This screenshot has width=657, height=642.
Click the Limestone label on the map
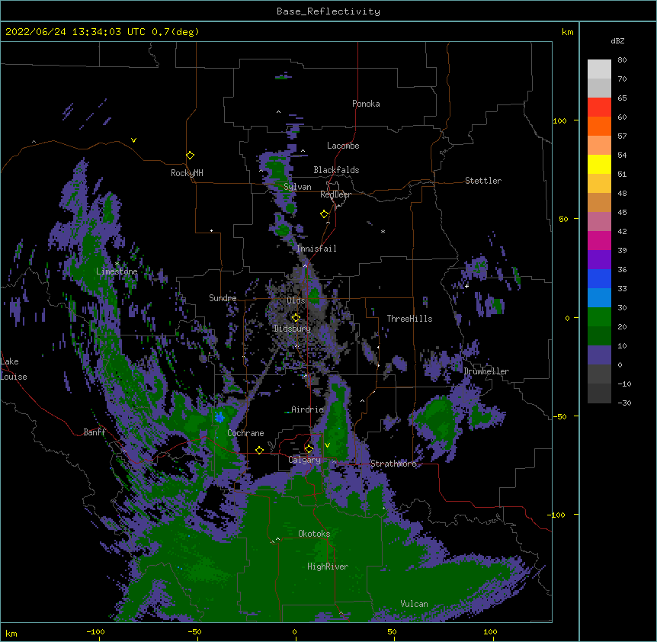(x=117, y=271)
